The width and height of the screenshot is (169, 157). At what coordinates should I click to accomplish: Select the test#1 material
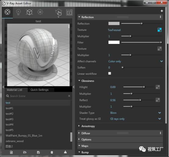[x=38, y=108]
